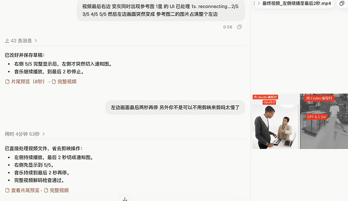Image resolution: width=348 pixels, height=201 pixels.
Task: Expand the 上 42 条消息 earlier messages
Action: (x=21, y=41)
